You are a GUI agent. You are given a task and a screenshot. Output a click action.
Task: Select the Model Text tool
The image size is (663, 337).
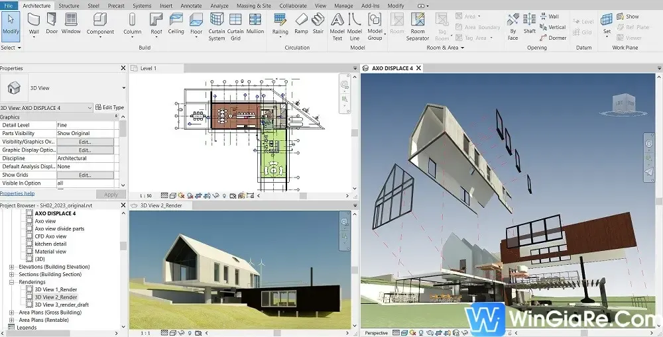(x=337, y=26)
